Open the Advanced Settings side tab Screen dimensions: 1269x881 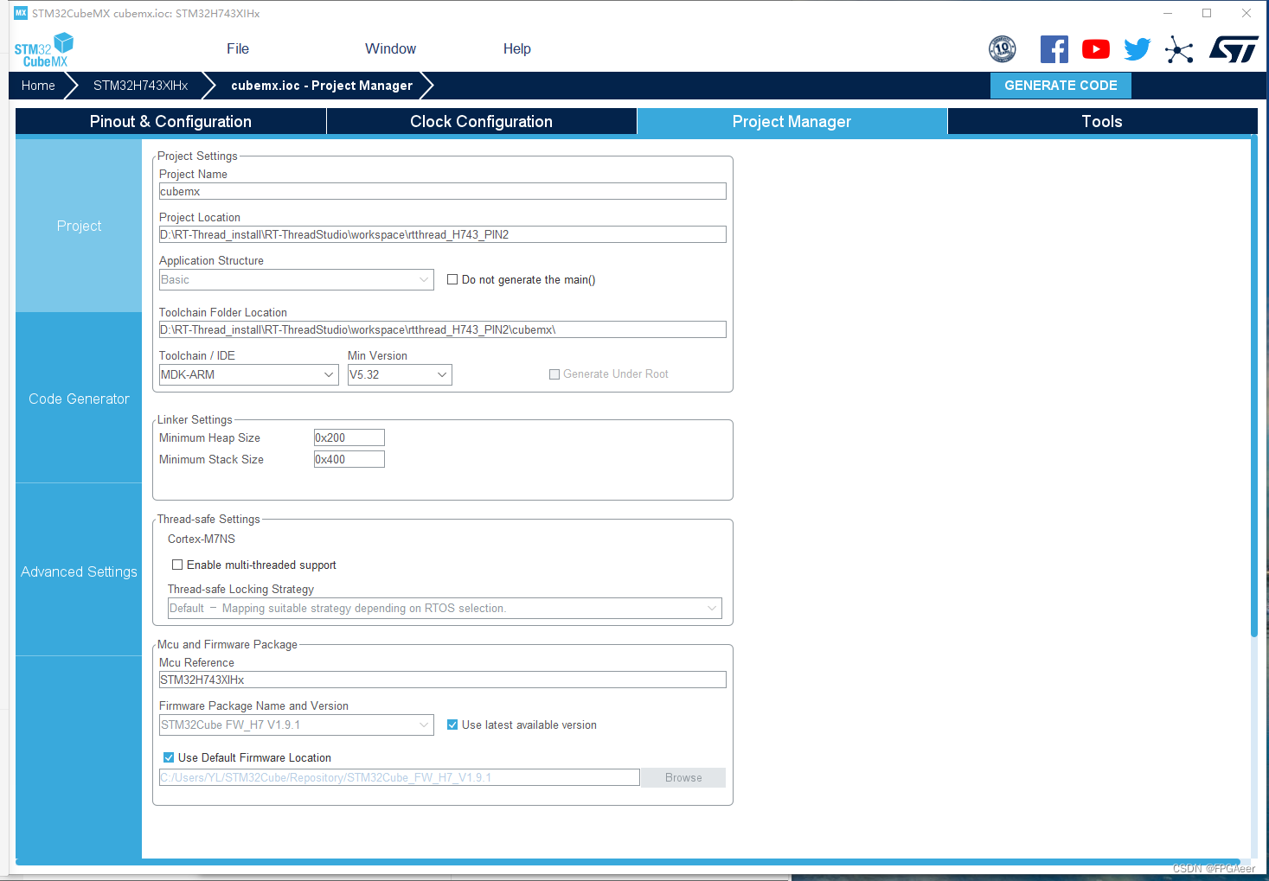(79, 571)
